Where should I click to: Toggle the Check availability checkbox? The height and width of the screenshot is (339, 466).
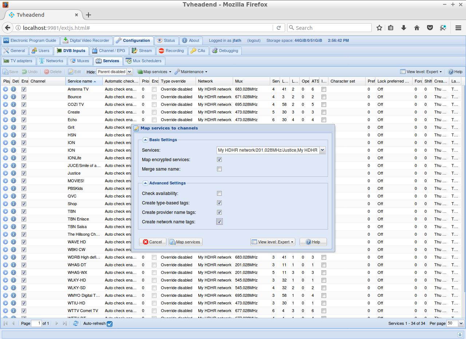coord(219,193)
